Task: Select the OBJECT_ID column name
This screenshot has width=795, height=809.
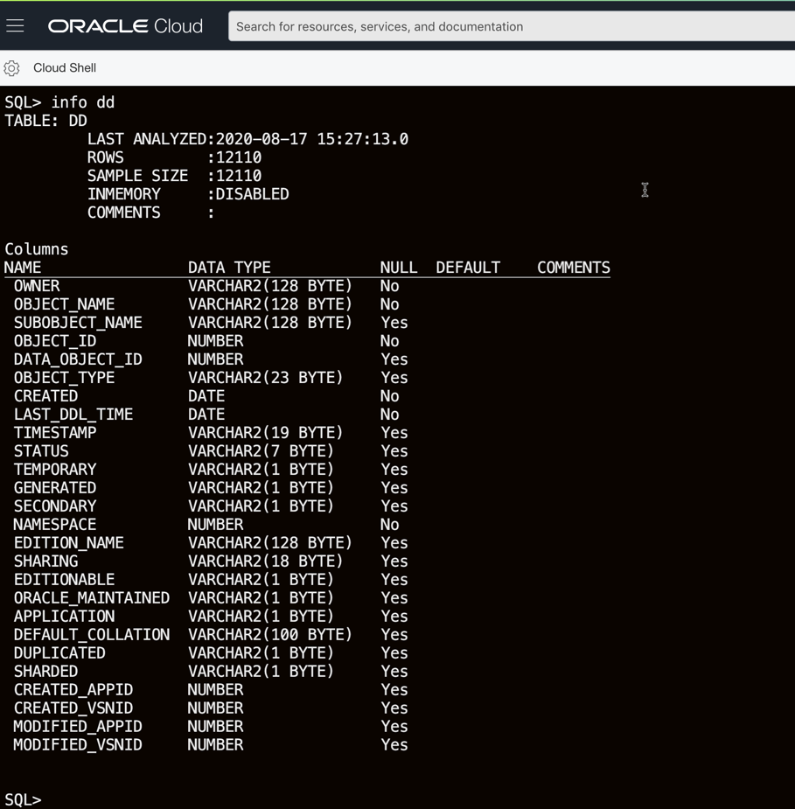Action: click(55, 341)
